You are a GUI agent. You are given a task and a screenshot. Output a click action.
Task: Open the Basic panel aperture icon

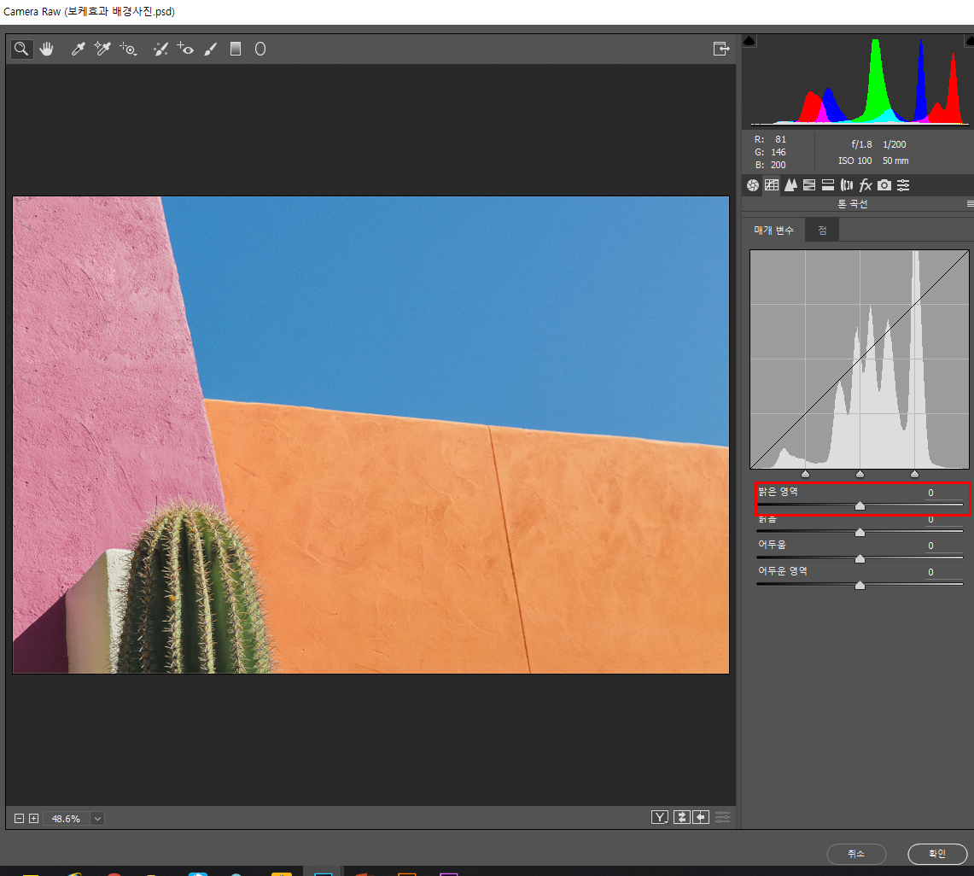coord(753,185)
